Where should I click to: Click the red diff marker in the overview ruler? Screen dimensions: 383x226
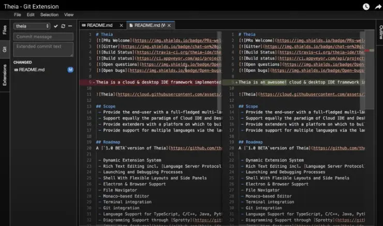coord(367,51)
